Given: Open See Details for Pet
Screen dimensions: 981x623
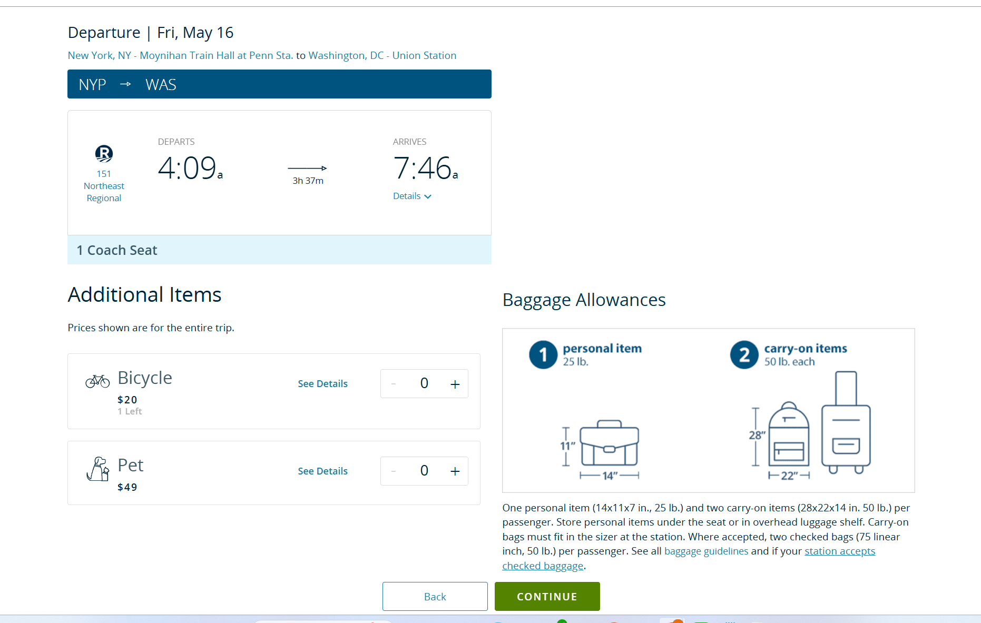Looking at the screenshot, I should click(322, 471).
